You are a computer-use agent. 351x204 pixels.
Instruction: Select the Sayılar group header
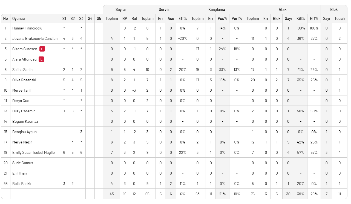click(x=121, y=10)
